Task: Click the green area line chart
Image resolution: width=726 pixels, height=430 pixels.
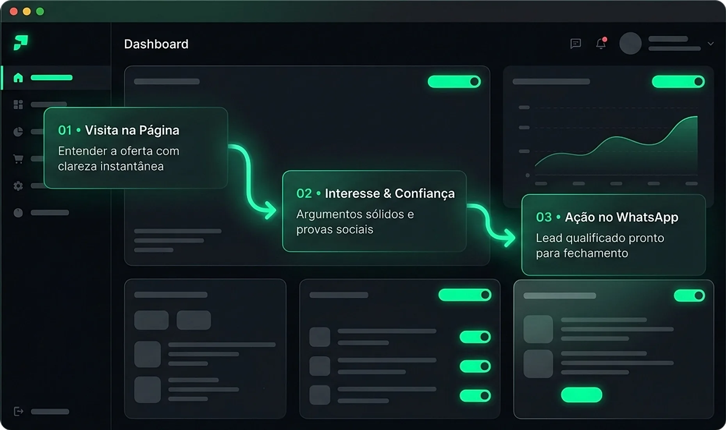Action: click(616, 146)
